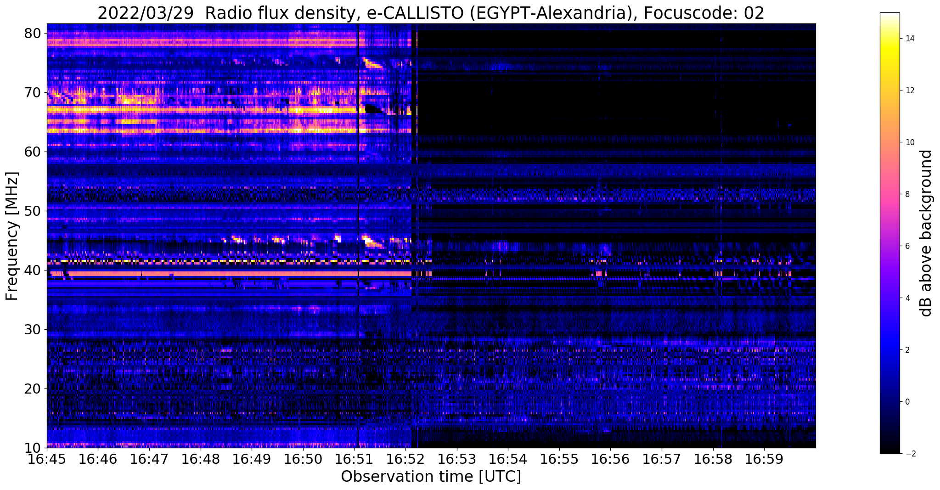Click the Frequency [MHz] axis label
The image size is (940, 490).
[12, 236]
